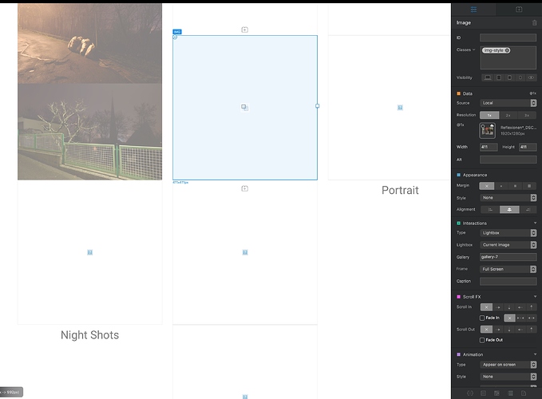
Task: Enable the Fade In checkbox
Action: [482, 318]
